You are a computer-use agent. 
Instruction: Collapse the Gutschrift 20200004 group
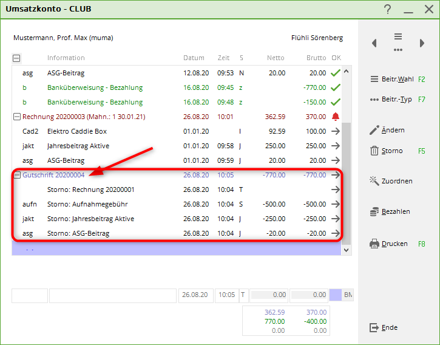16,175
